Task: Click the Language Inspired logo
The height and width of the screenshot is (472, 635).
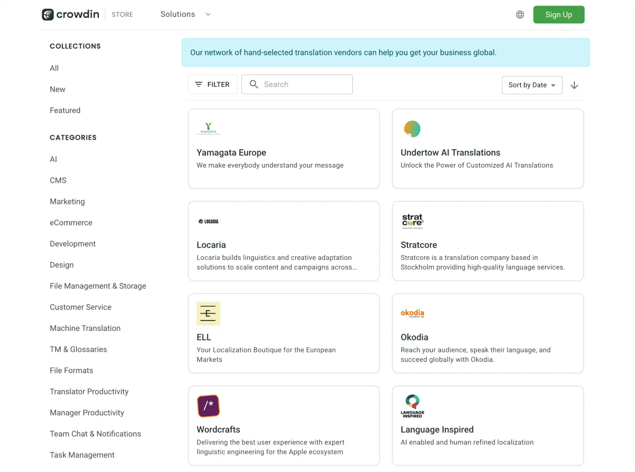Action: (412, 406)
